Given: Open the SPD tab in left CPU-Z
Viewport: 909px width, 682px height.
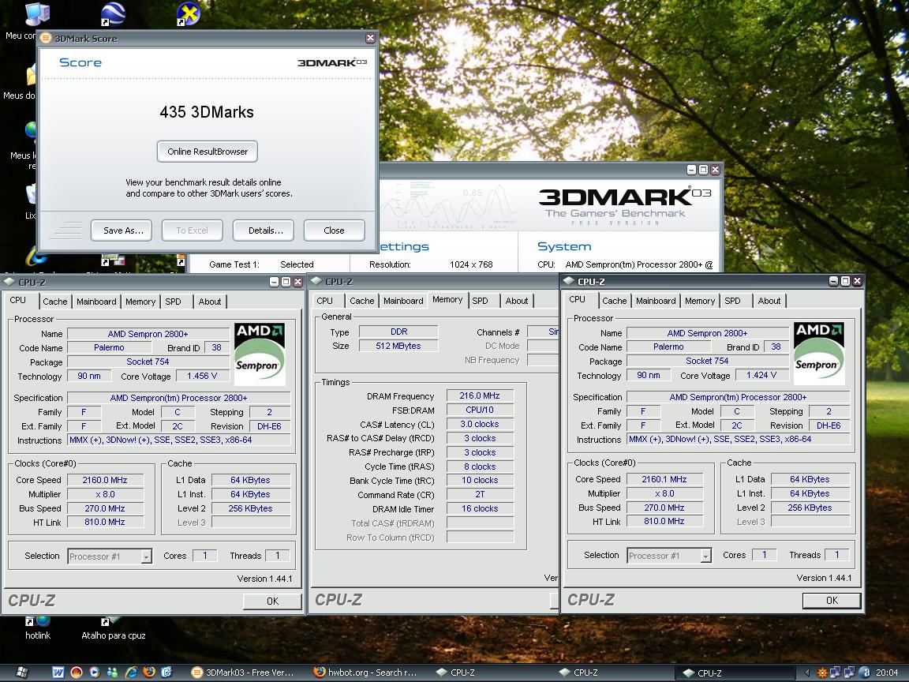Looking at the screenshot, I should (173, 302).
